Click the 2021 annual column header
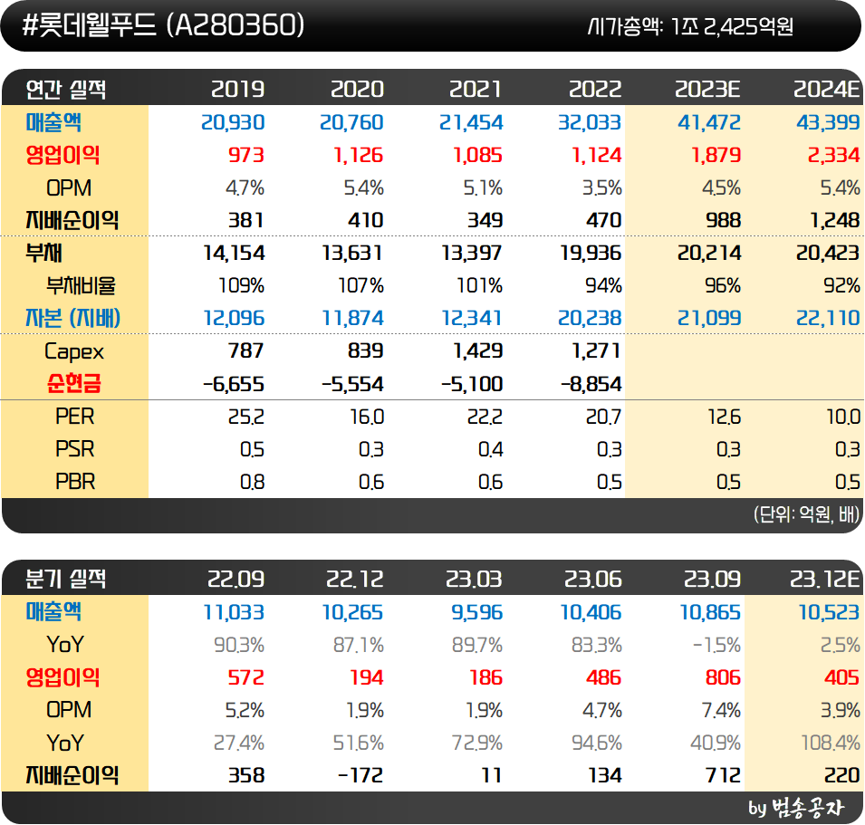Screen dimensions: 865x825 (476, 90)
